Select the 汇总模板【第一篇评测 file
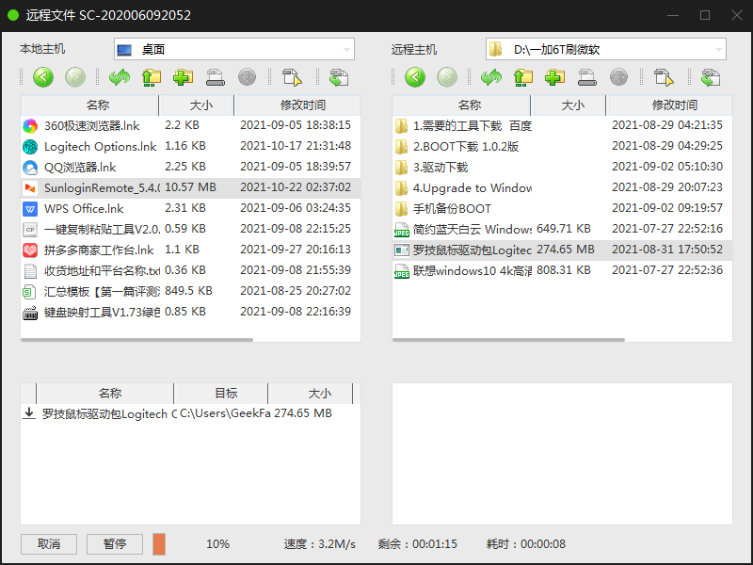The height and width of the screenshot is (565, 753). pos(191,291)
